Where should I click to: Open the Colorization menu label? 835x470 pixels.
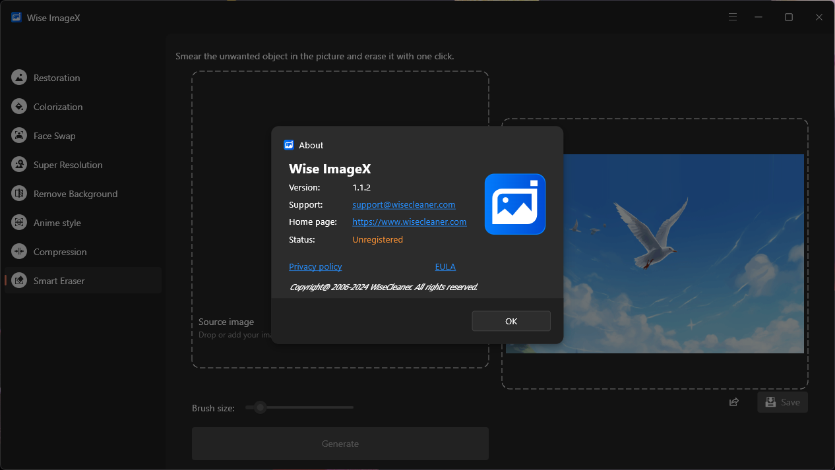pos(58,107)
